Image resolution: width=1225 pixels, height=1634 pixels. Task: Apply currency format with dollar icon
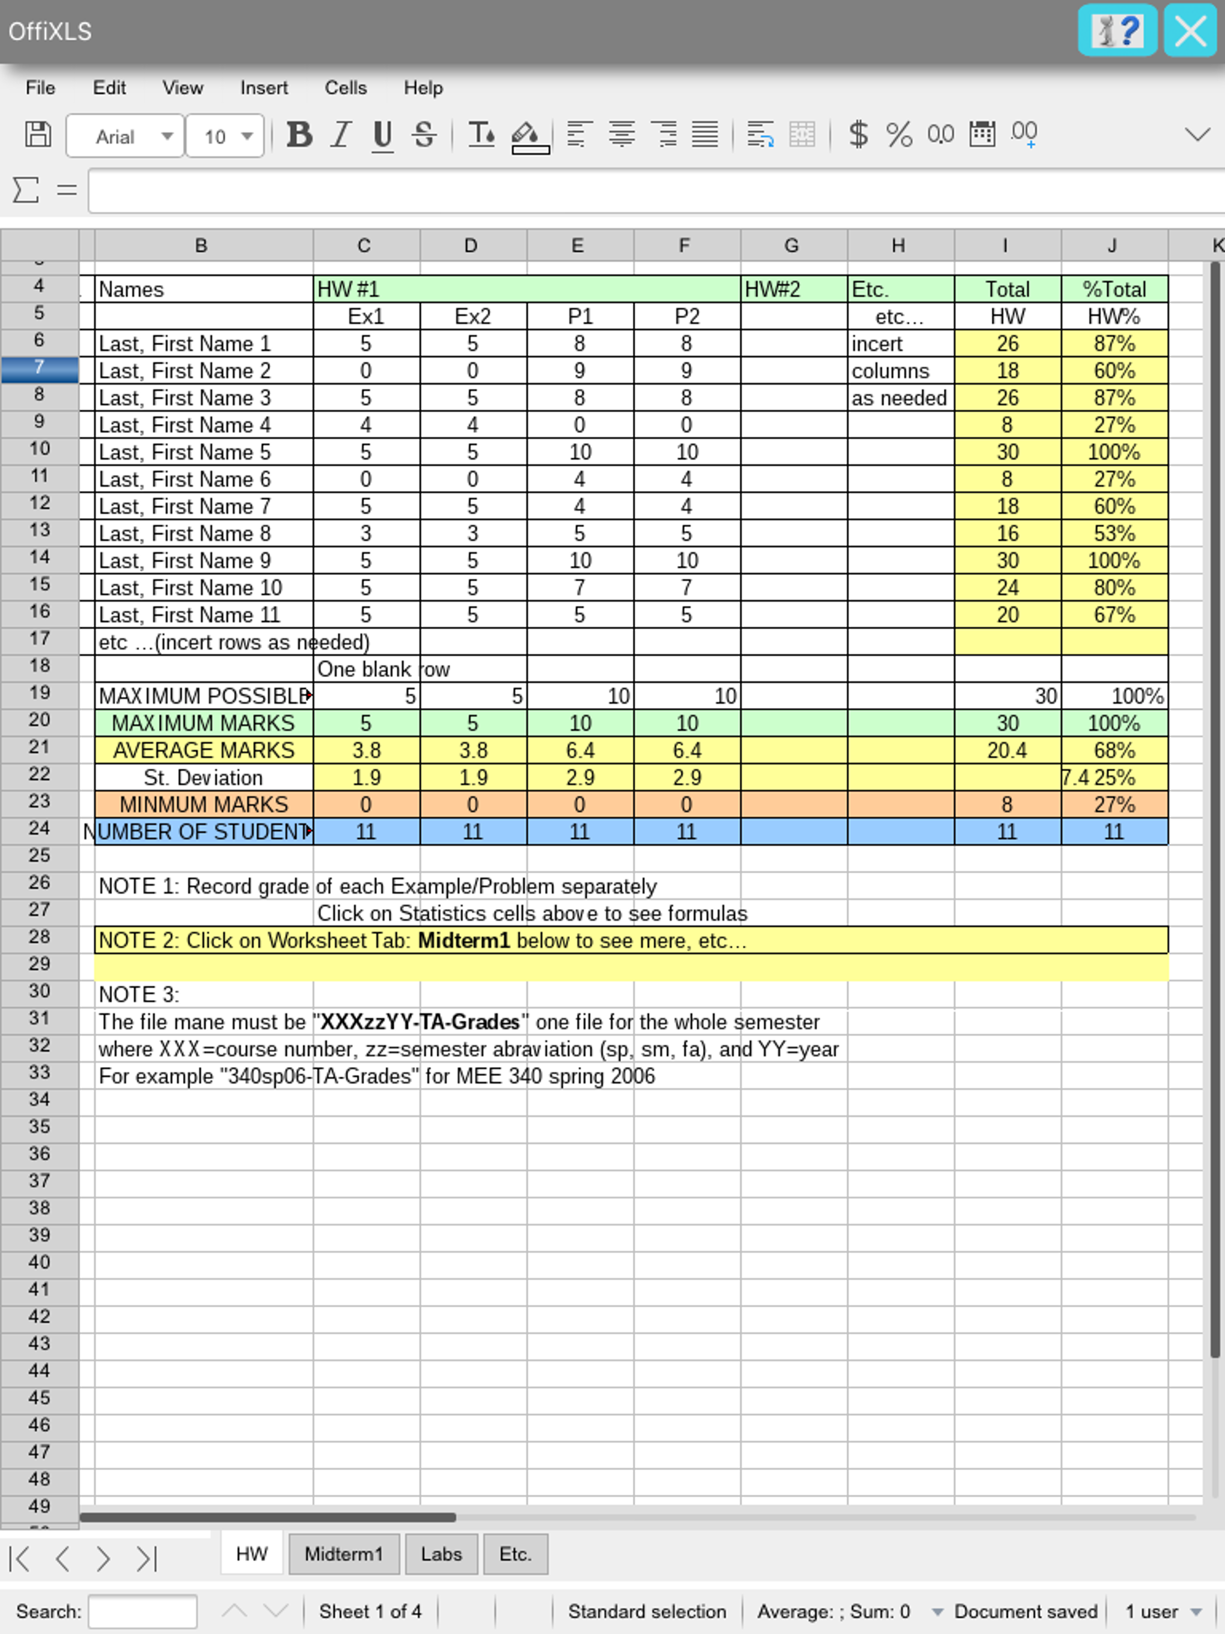858,135
